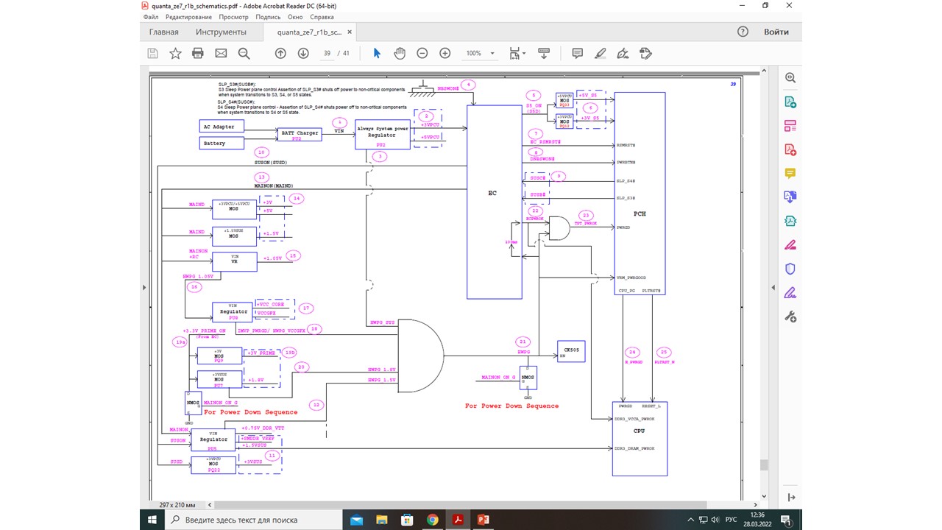Open the search tools icon in the right panel
942x530 pixels.
[x=790, y=78]
